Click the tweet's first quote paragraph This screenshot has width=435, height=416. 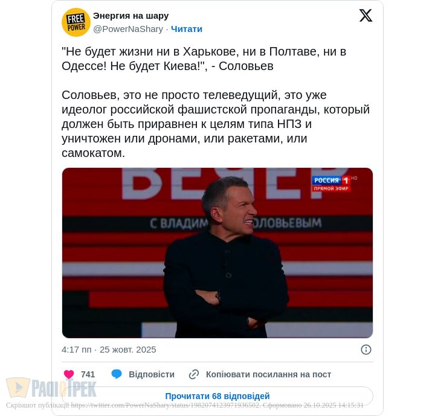[x=204, y=59]
